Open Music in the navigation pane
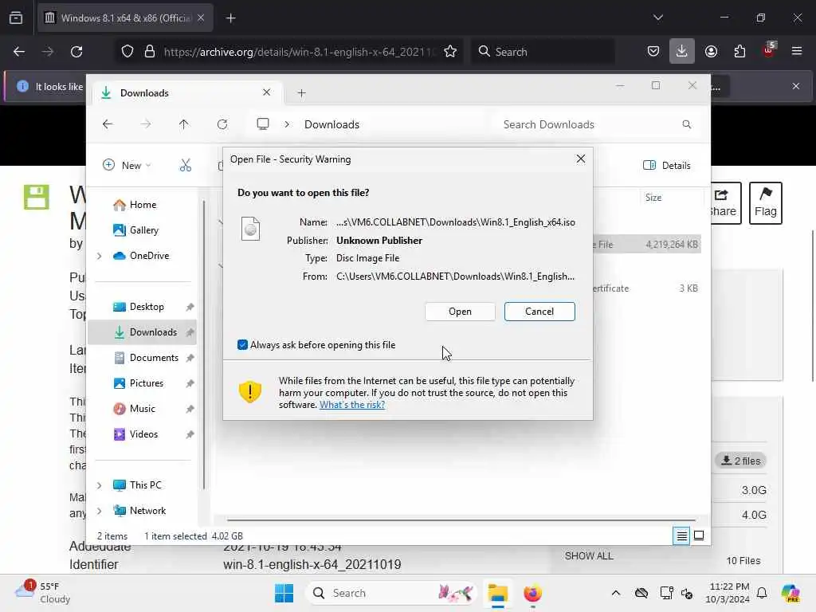Screen dimensions: 816x612 [142, 409]
